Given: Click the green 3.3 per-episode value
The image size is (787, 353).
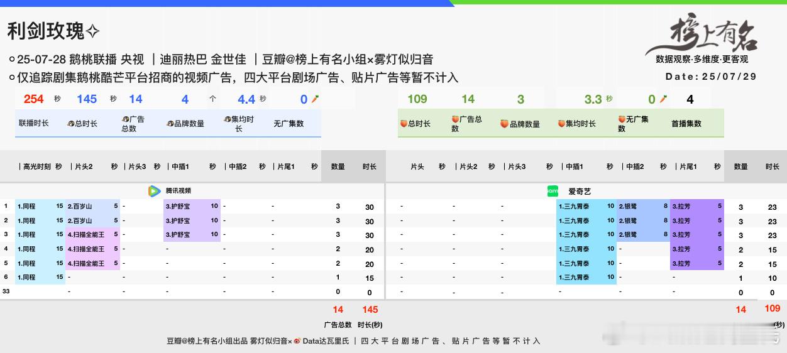Looking at the screenshot, I should point(593,99).
